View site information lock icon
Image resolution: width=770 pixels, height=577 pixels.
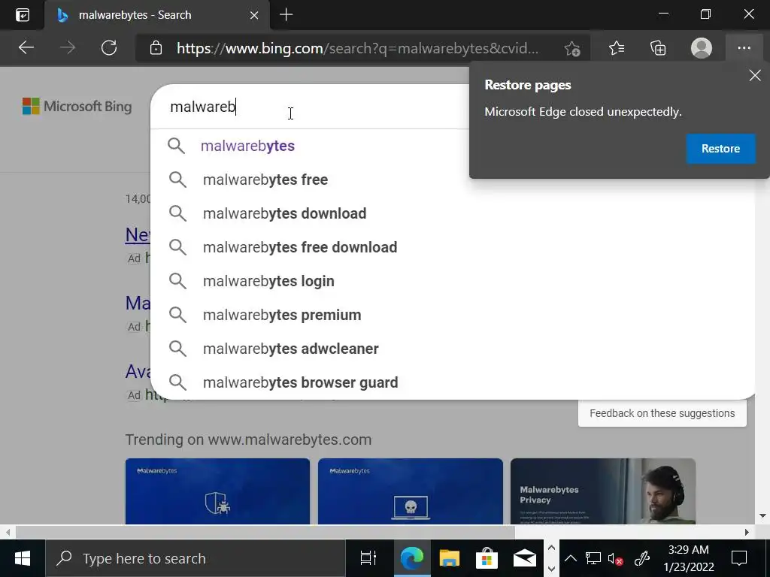coord(156,48)
